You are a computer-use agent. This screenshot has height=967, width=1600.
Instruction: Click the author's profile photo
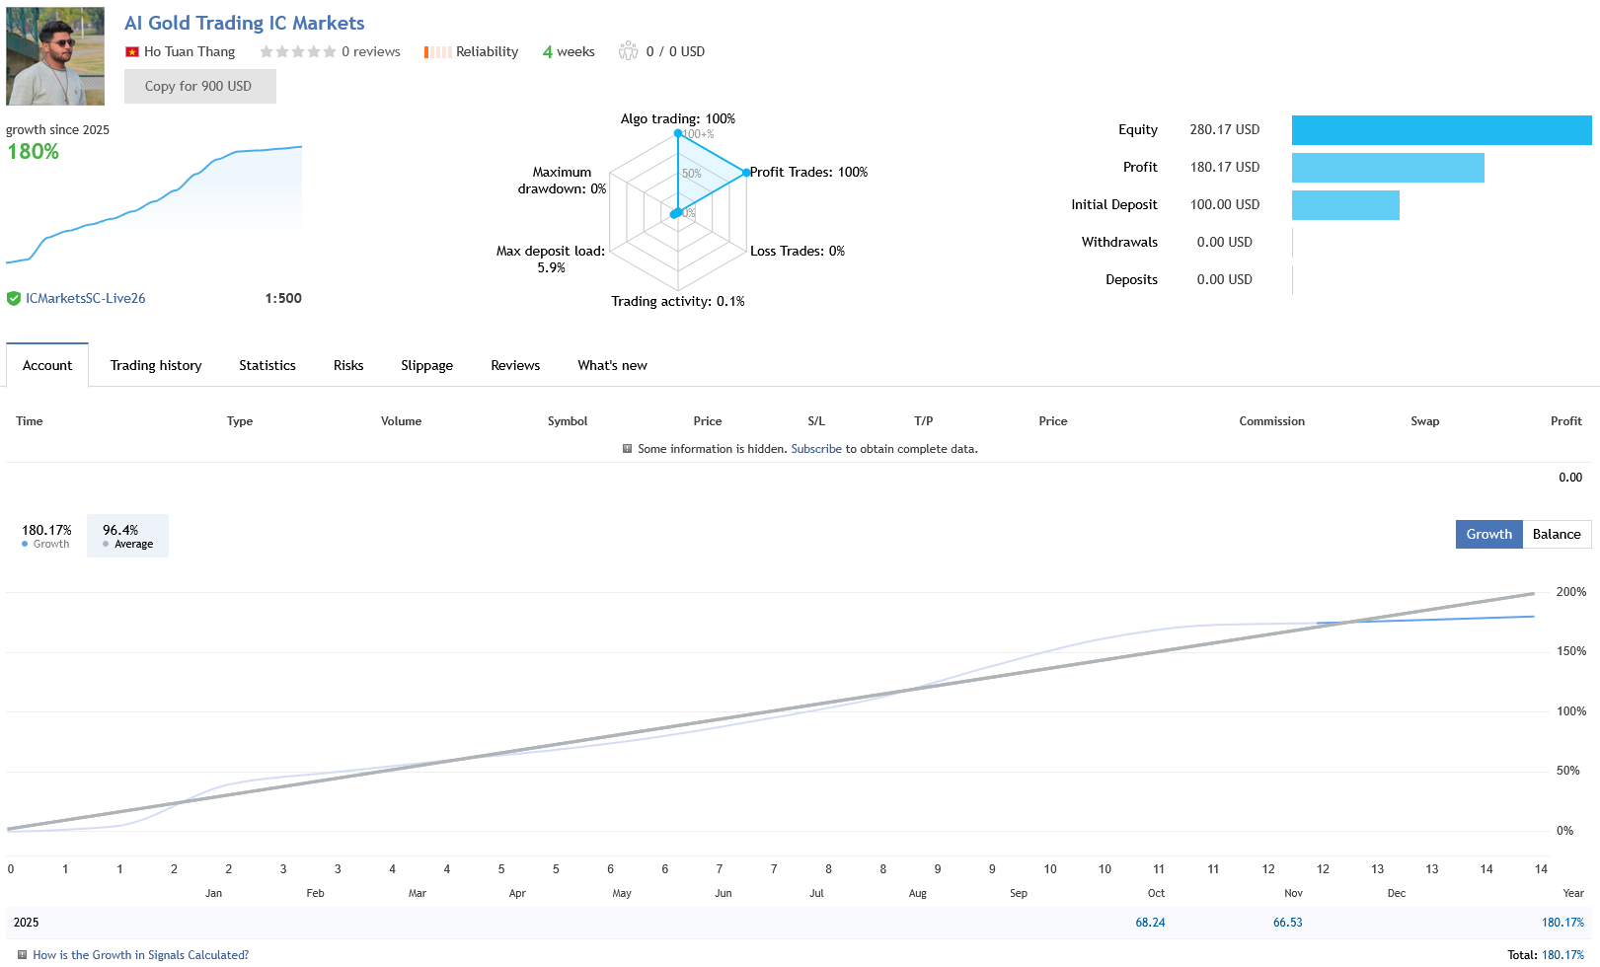pyautogui.click(x=54, y=56)
